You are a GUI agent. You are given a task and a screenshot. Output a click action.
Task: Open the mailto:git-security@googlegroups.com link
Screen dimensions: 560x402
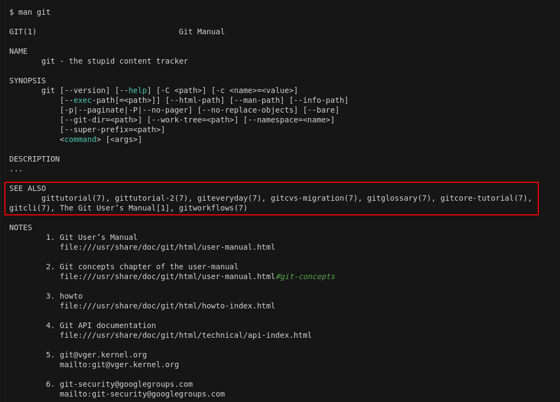(142, 394)
